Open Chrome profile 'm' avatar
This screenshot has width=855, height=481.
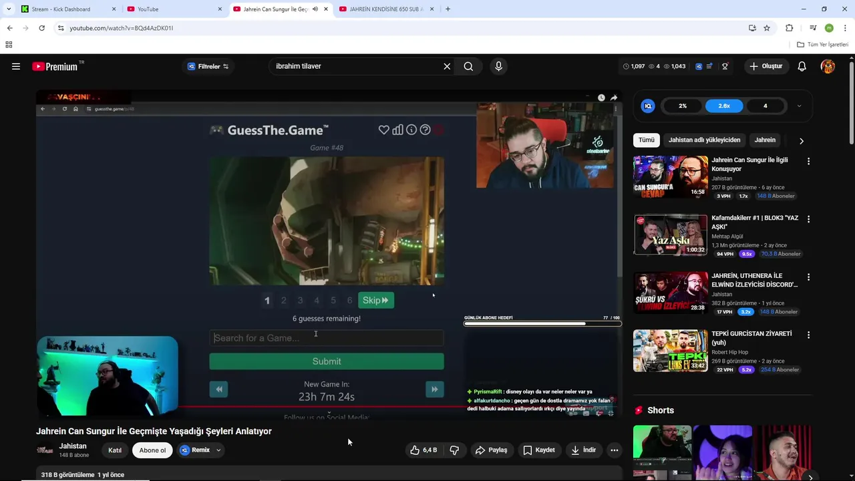(x=829, y=28)
